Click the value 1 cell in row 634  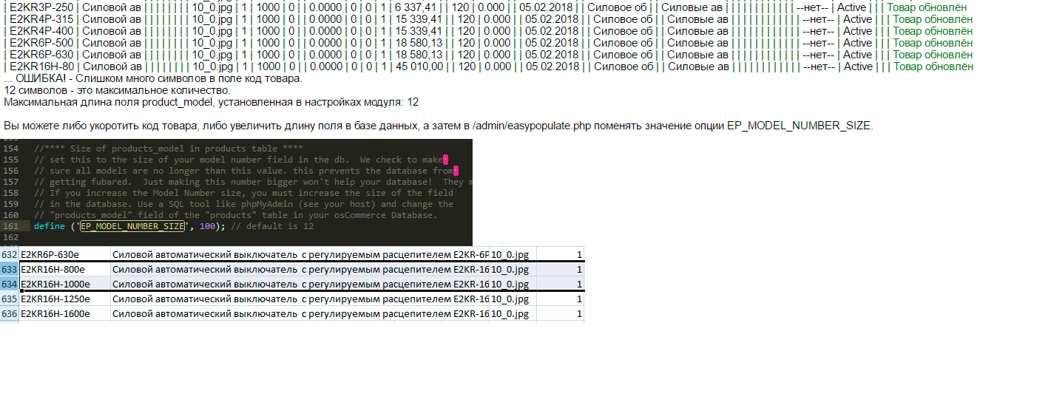click(x=560, y=284)
